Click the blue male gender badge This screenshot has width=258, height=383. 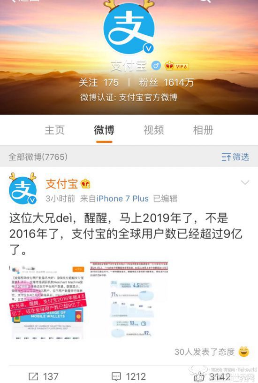pos(156,66)
